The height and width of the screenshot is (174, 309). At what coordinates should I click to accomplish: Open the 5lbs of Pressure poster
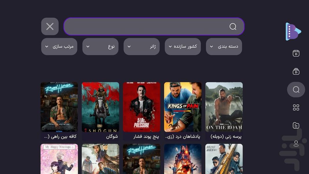click(x=142, y=107)
